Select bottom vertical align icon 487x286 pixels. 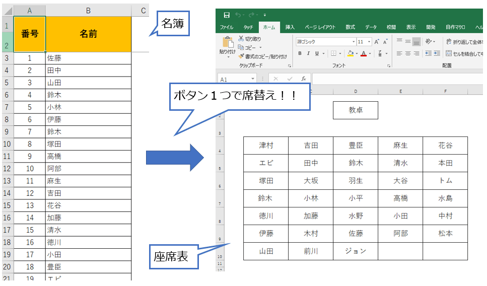(416, 41)
